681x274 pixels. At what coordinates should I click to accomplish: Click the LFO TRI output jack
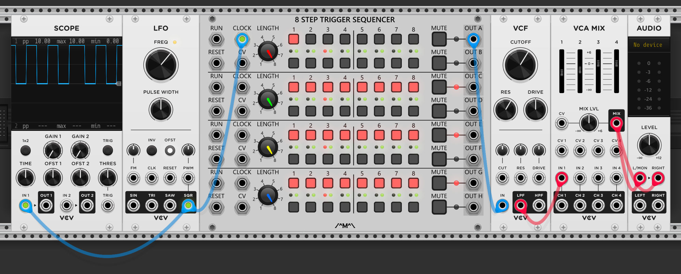152,205
